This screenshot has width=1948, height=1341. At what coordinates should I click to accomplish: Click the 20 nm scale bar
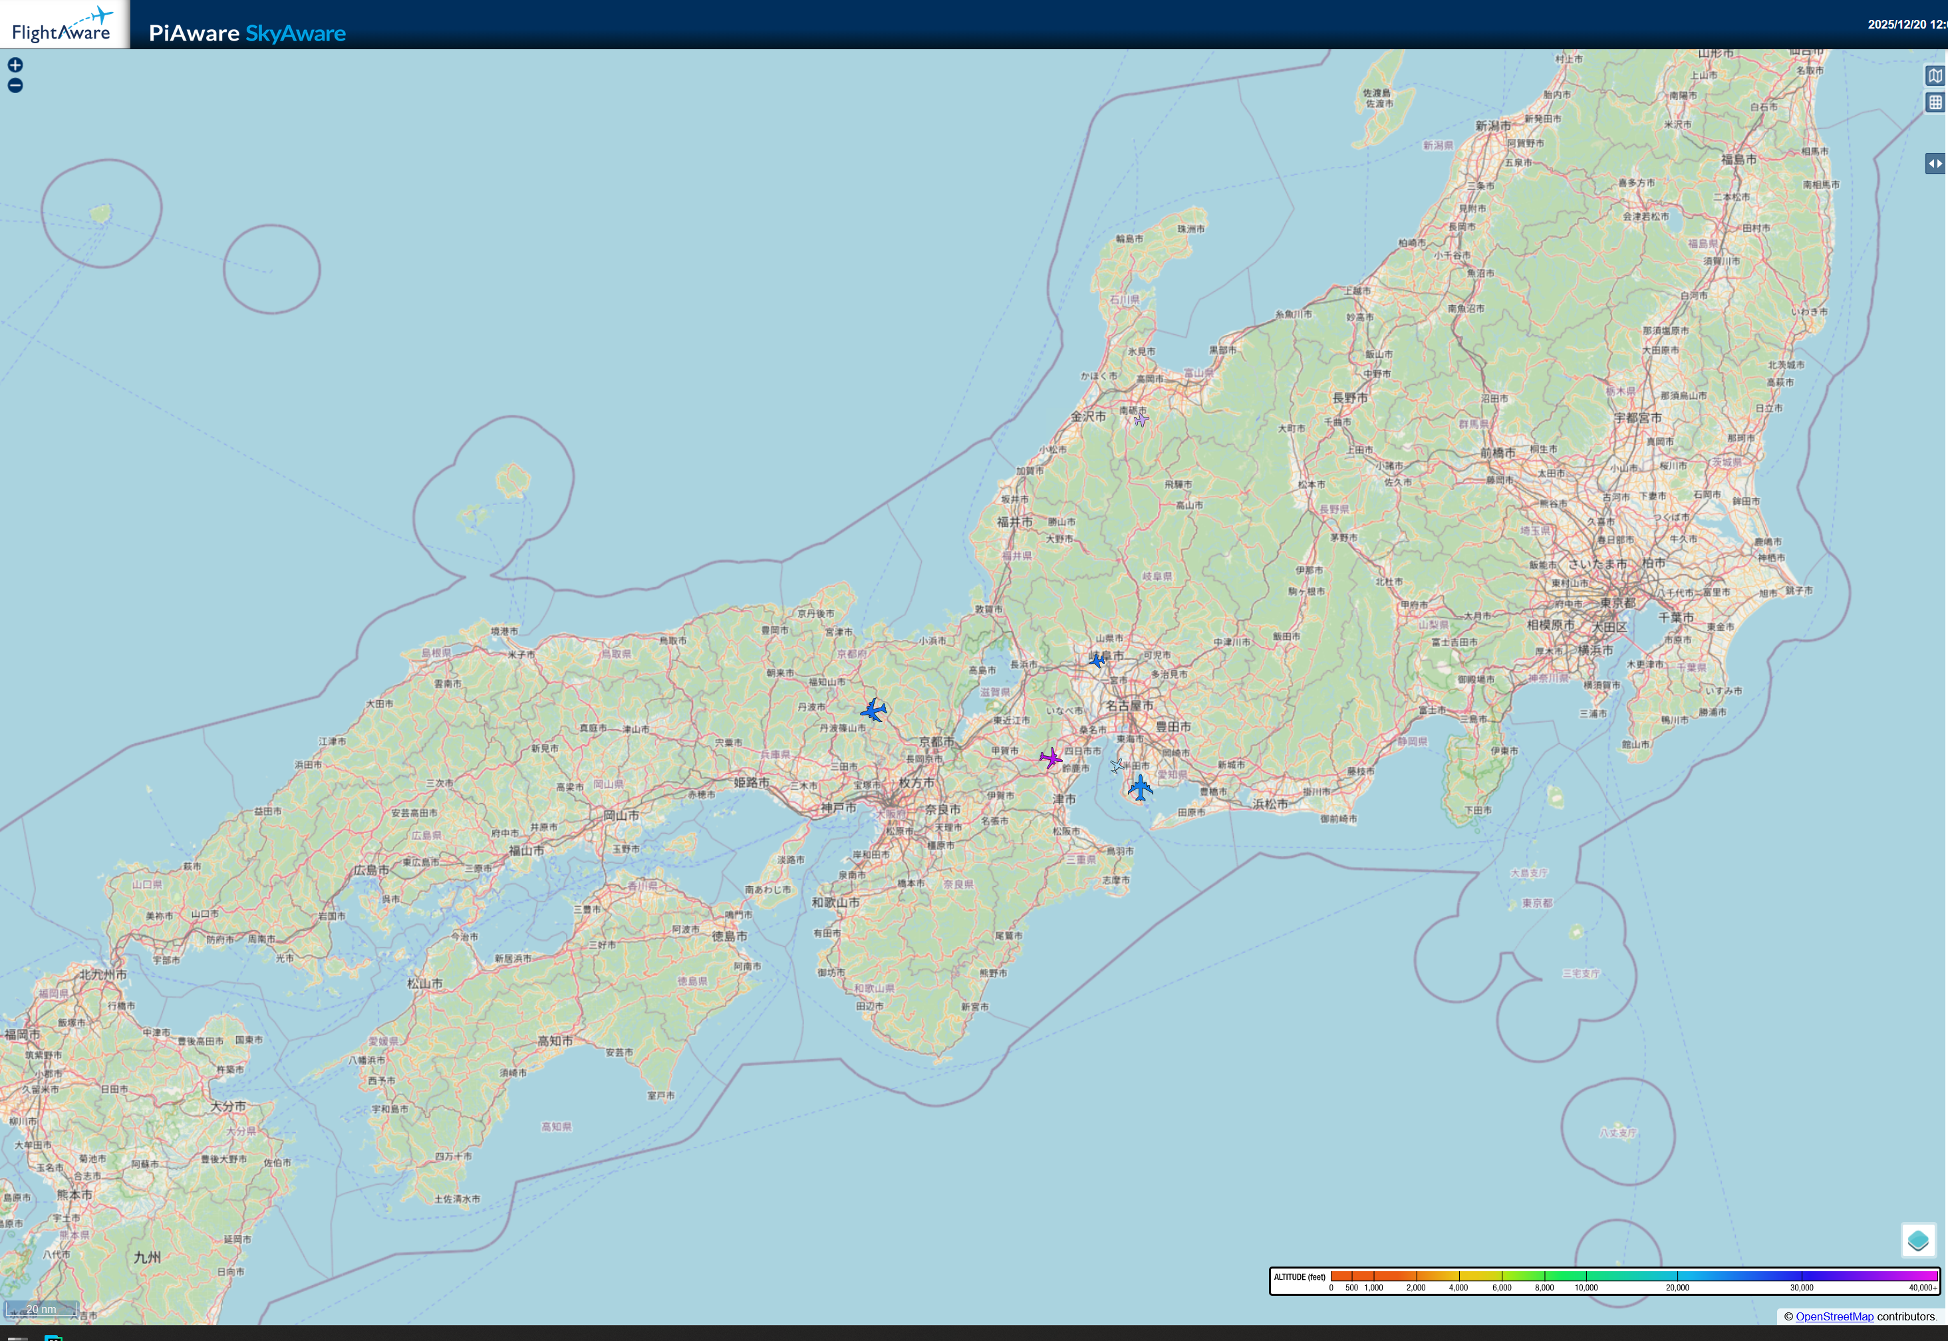[x=41, y=1309]
